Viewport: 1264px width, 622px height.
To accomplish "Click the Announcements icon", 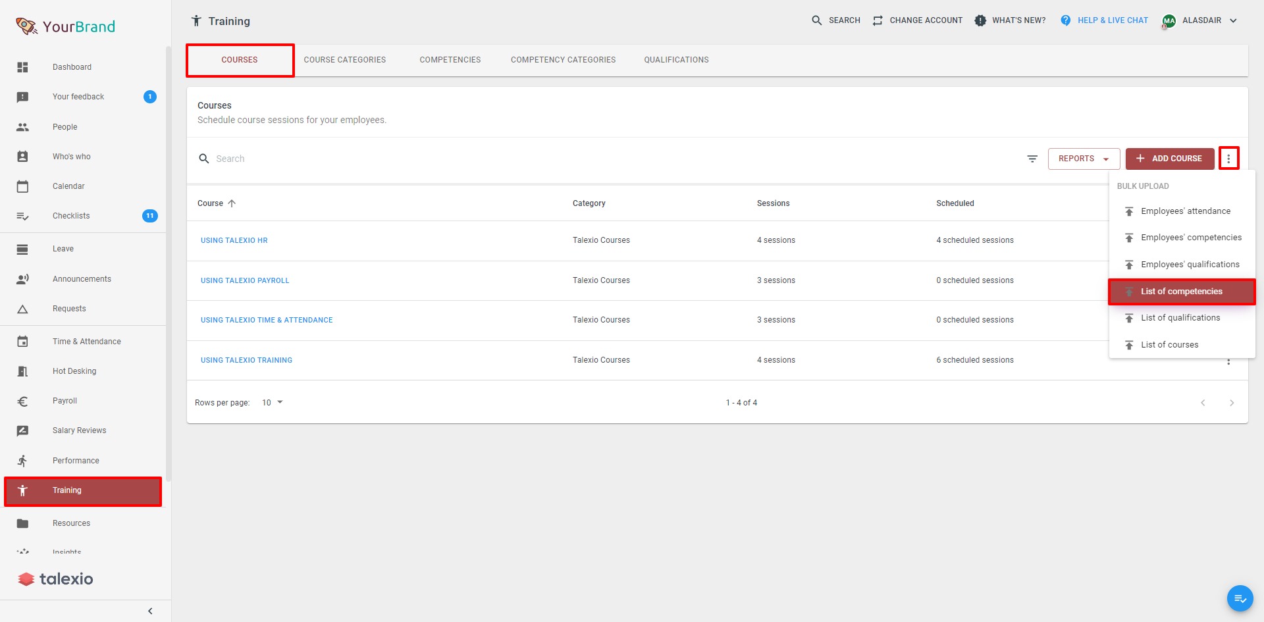I will [22, 279].
